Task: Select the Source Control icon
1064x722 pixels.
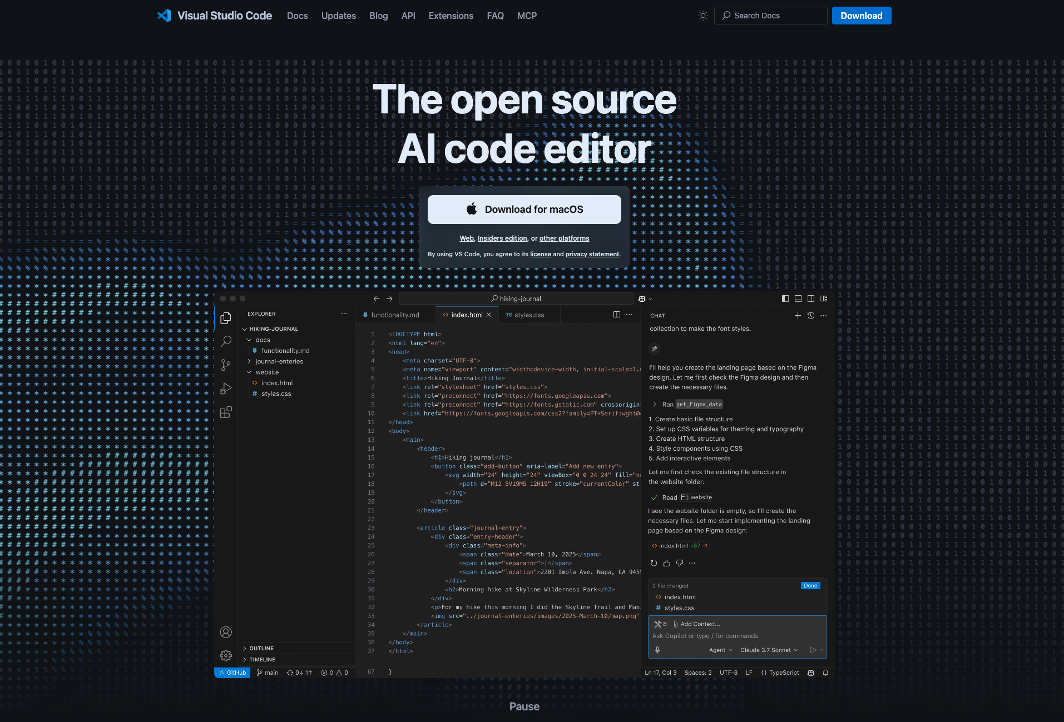Action: point(226,365)
